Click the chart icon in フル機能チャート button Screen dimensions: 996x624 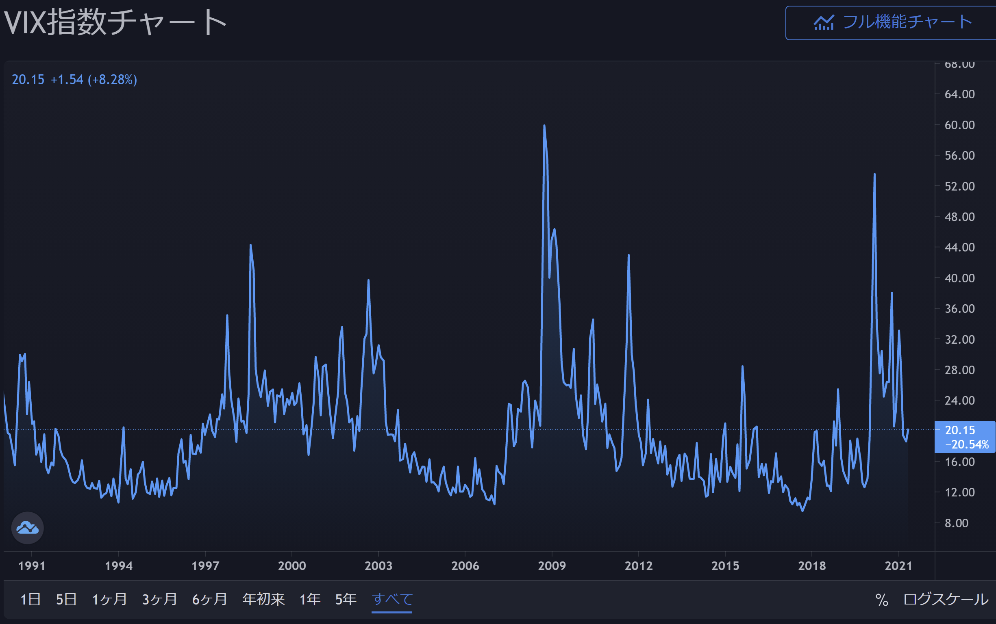click(823, 23)
